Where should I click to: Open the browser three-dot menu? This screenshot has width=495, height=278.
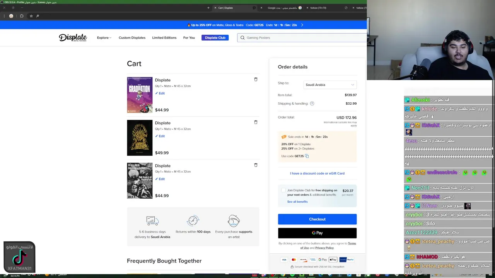(4, 16)
